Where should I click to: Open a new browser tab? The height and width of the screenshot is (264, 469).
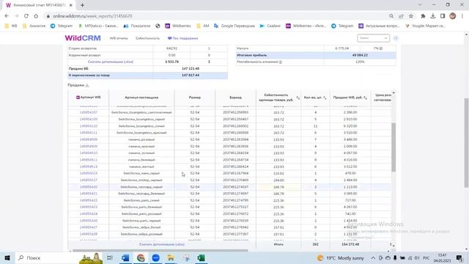82,5
